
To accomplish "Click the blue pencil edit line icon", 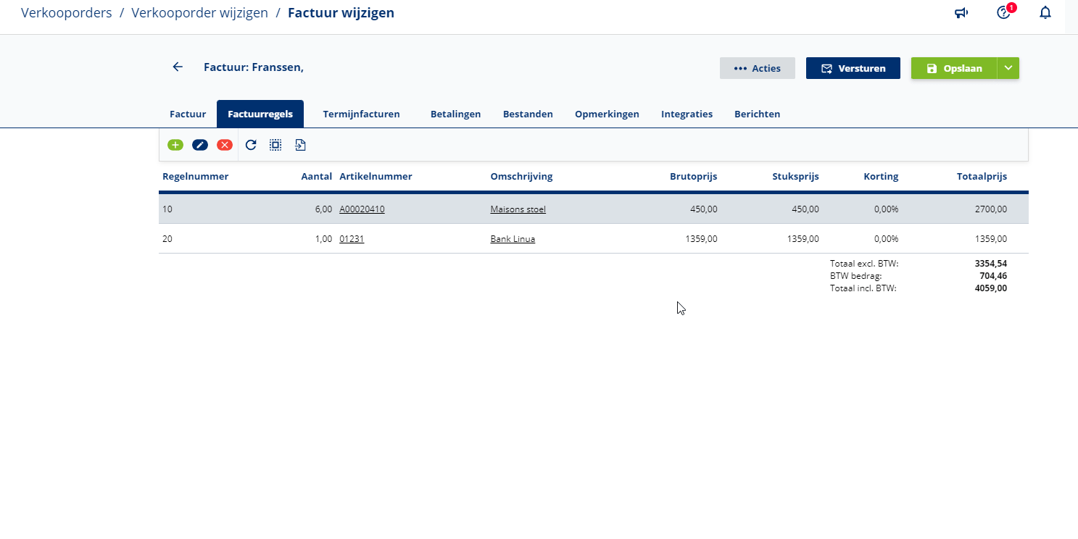I will point(200,145).
